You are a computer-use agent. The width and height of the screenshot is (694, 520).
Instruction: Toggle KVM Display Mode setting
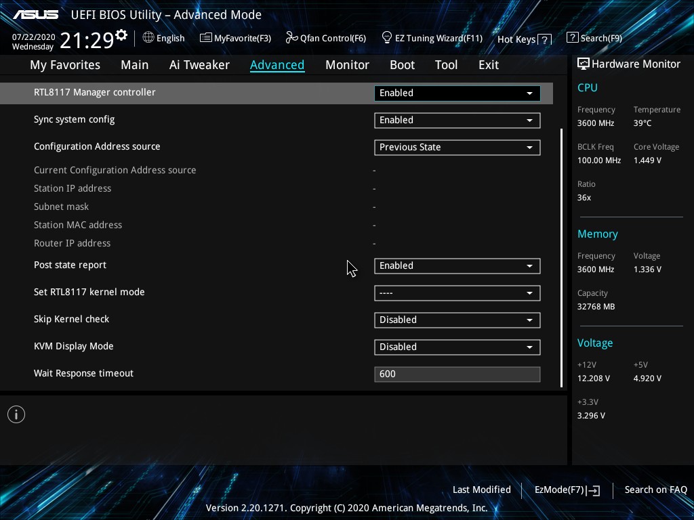click(x=457, y=347)
